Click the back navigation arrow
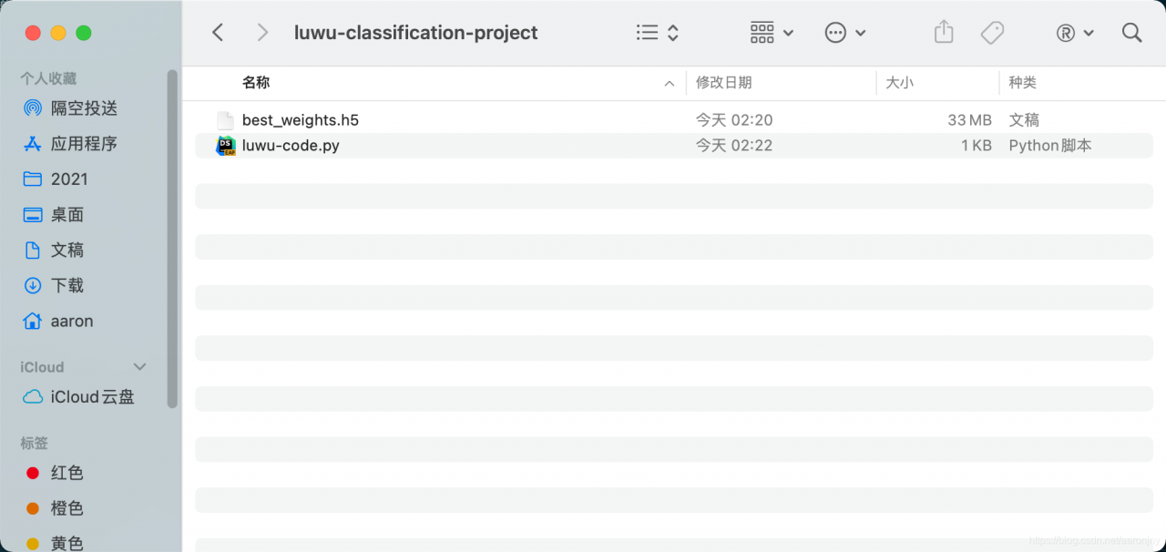1166x552 pixels. (x=218, y=33)
